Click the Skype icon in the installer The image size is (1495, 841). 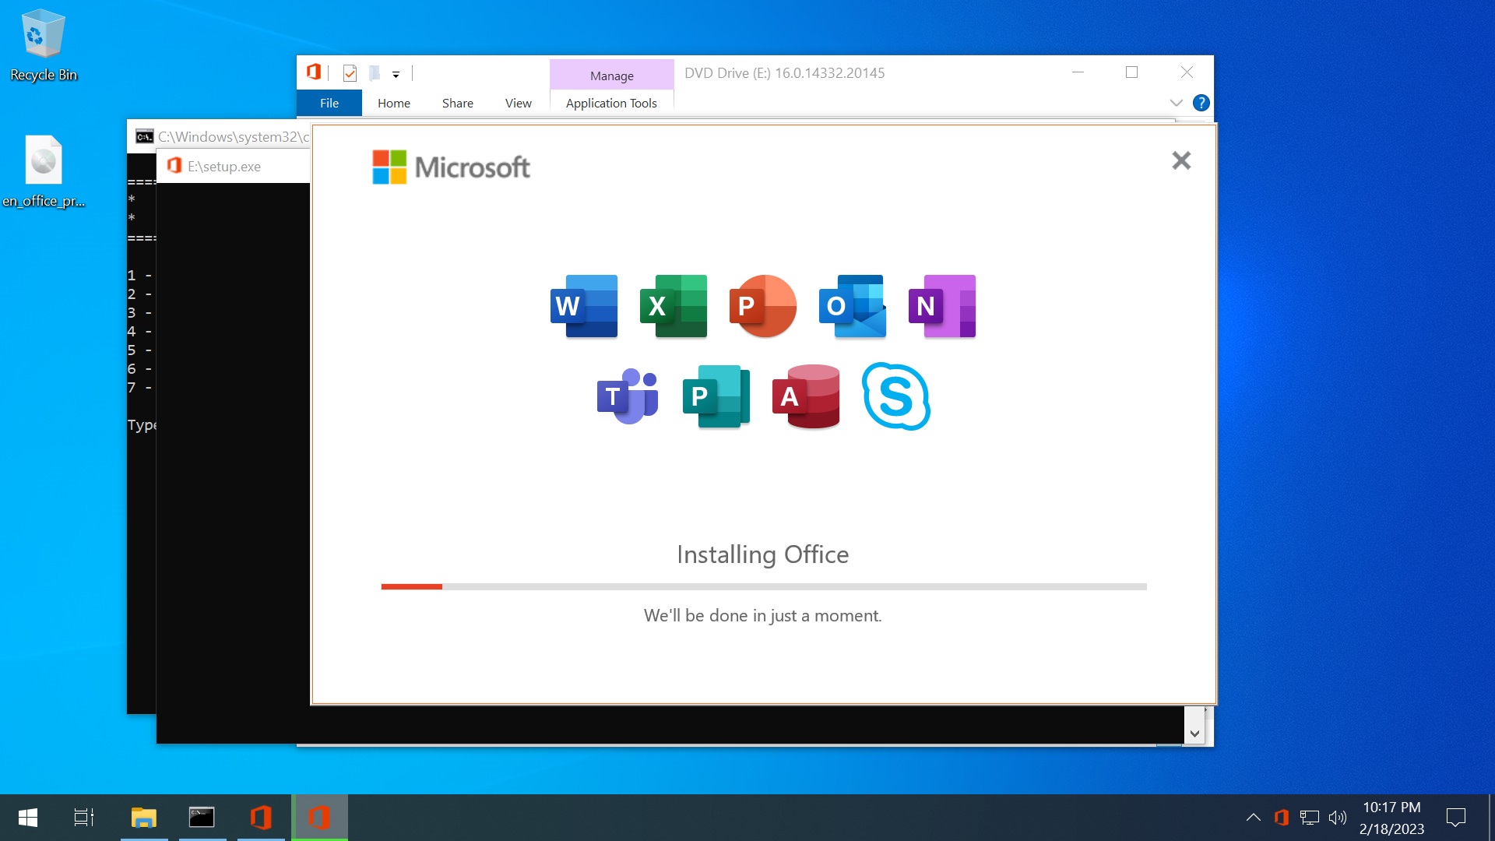[896, 396]
